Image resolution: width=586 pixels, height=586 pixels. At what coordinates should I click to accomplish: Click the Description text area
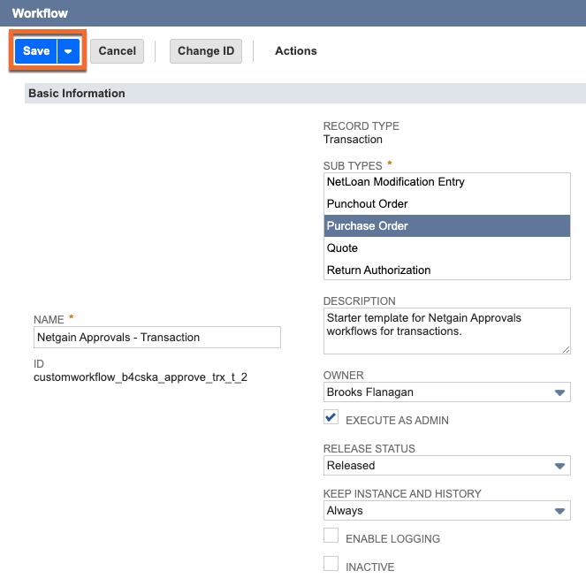[445, 331]
